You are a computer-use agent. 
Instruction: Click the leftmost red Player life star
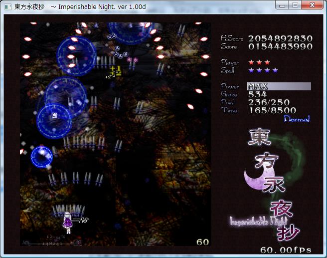(251, 62)
